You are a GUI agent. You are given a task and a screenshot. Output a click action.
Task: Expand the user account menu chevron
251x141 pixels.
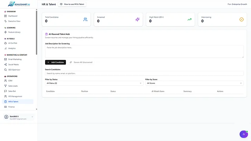[x=32, y=117]
